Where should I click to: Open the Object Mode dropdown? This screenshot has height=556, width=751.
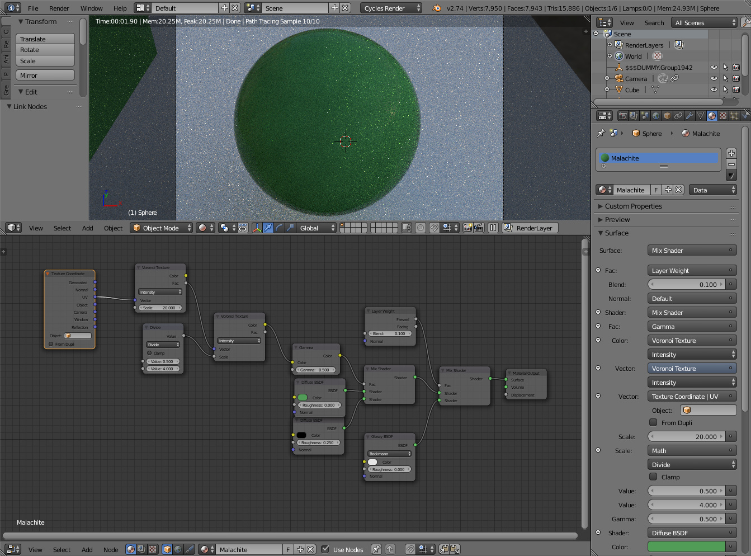tap(161, 228)
